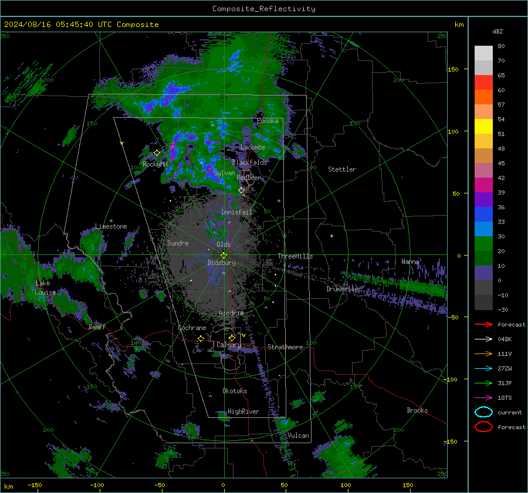Viewport: 528px width, 493px height.
Task: Click the 'Blackfalds' city label
Action: coord(249,162)
